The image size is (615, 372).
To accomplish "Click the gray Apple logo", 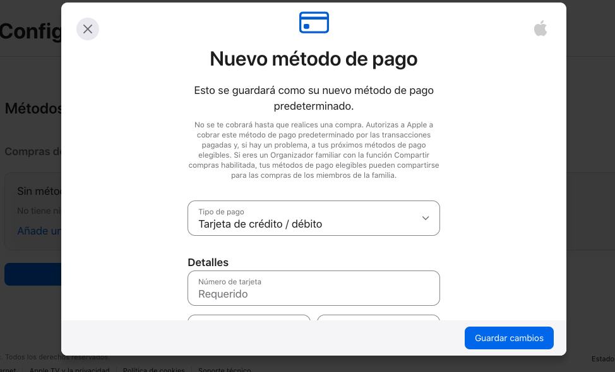I will pyautogui.click(x=540, y=28).
